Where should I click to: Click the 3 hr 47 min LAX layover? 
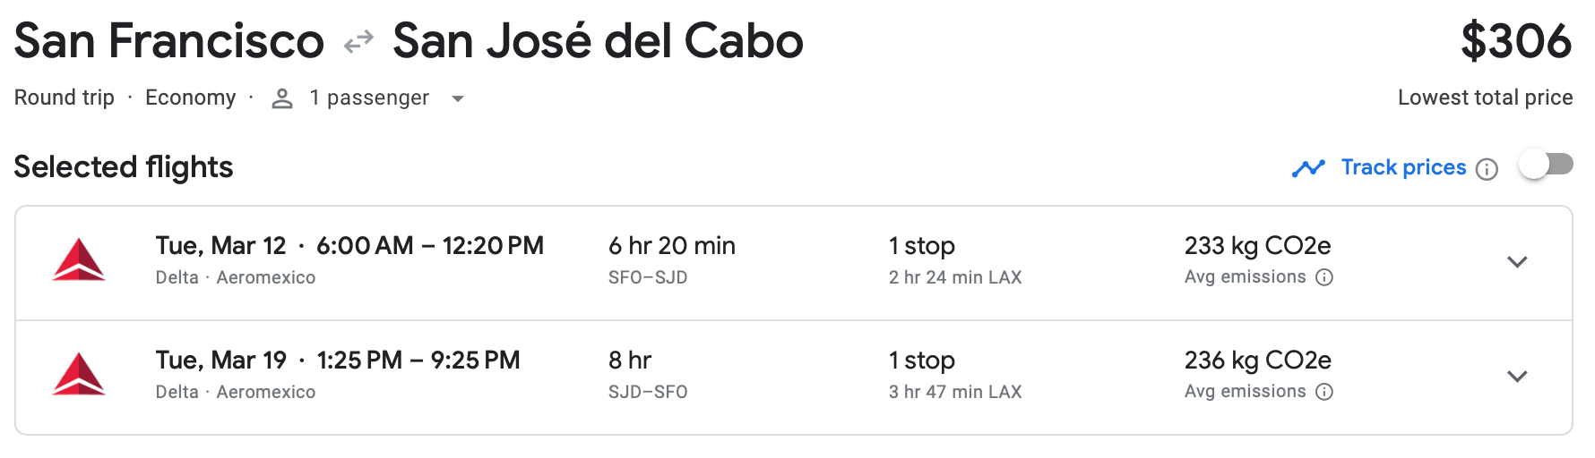tap(954, 392)
